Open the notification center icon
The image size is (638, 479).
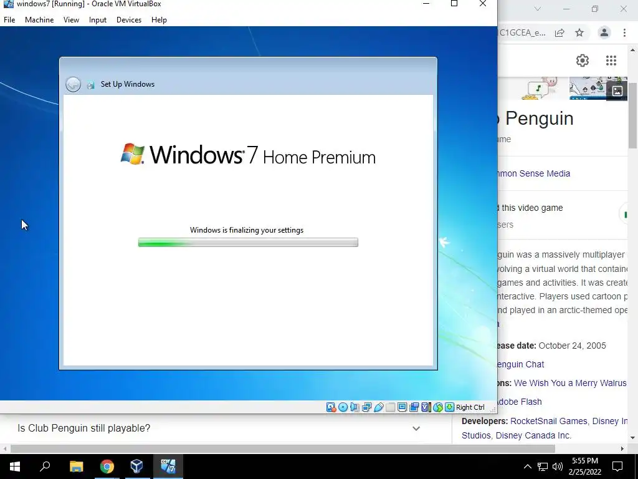tap(617, 467)
